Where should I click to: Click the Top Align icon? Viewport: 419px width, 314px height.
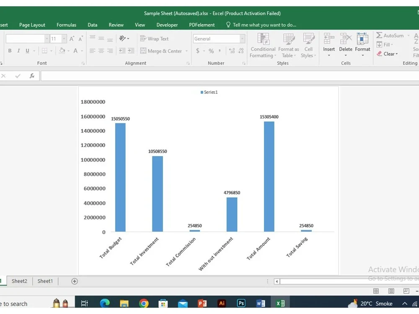(93, 38)
